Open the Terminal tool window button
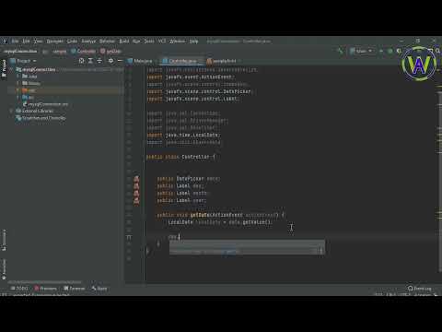 (74, 289)
